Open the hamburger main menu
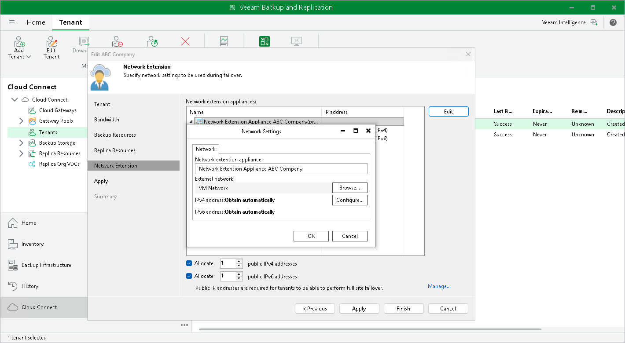Viewport: 625px width, 343px height. coord(12,22)
